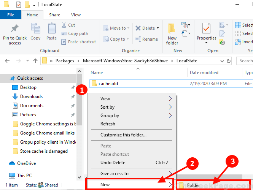Open View submenu in context menu
Viewport: 253px width, 190px height.
[x=131, y=99]
